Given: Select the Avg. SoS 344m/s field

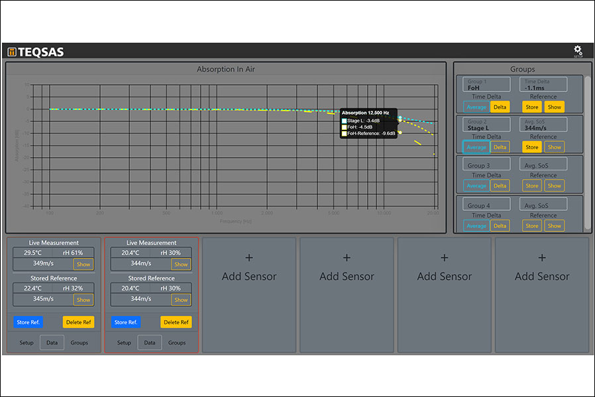Looking at the screenshot, I should [543, 125].
